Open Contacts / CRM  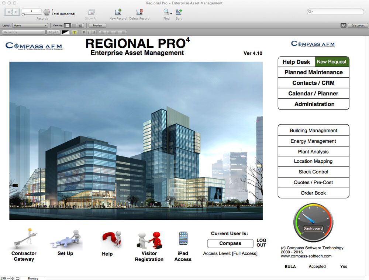click(x=313, y=83)
